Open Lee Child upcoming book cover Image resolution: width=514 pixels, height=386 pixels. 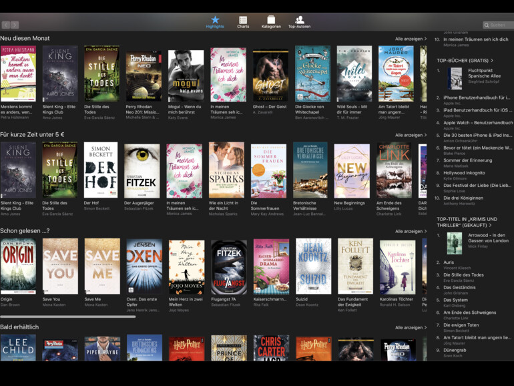coord(19,348)
